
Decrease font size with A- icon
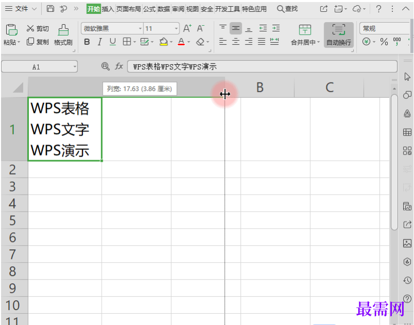click(201, 28)
